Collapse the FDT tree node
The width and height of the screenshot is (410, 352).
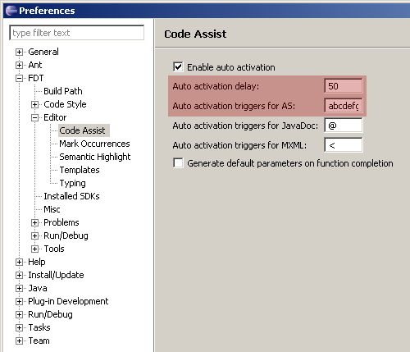tap(19, 78)
